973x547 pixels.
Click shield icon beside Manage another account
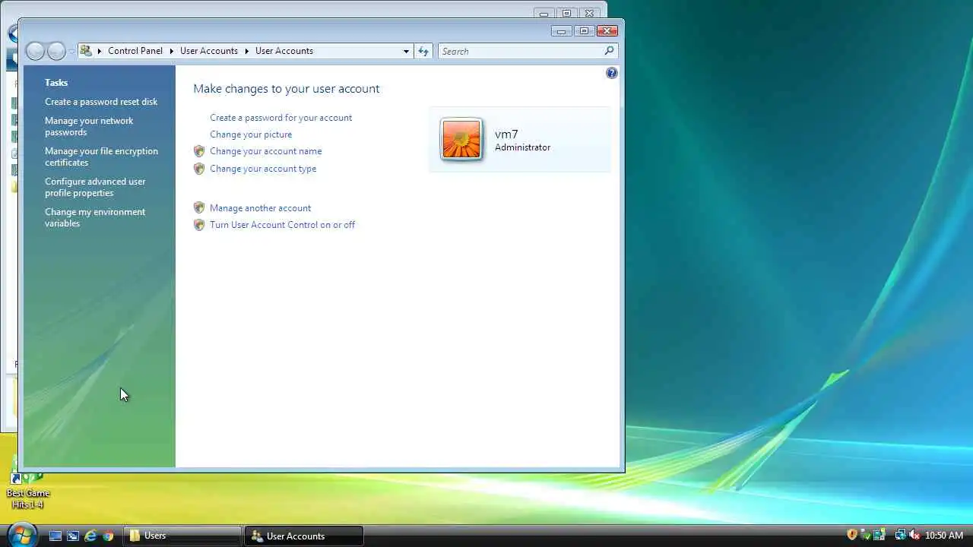point(199,208)
